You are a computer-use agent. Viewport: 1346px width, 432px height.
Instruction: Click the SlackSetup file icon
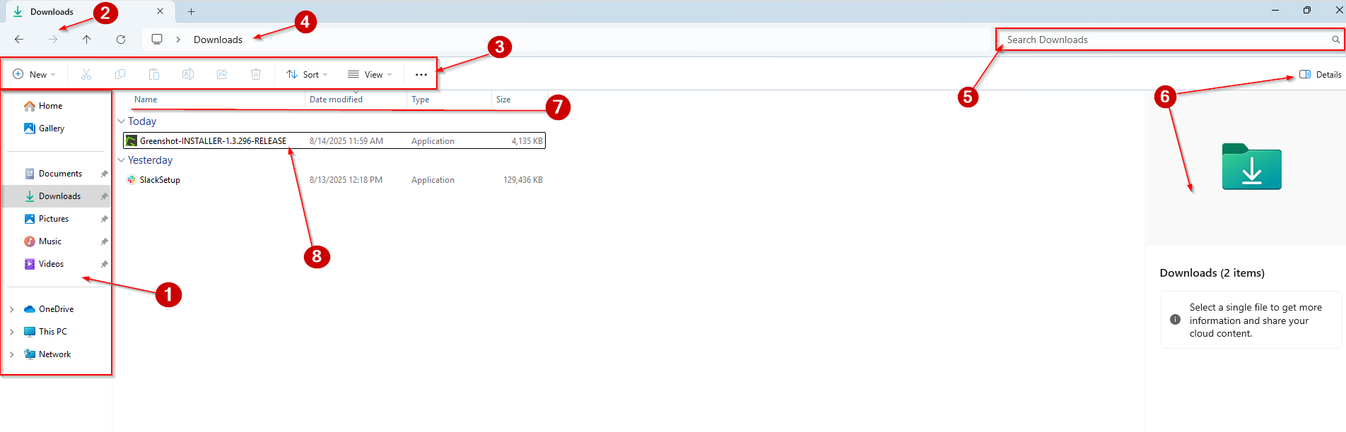[x=131, y=180]
